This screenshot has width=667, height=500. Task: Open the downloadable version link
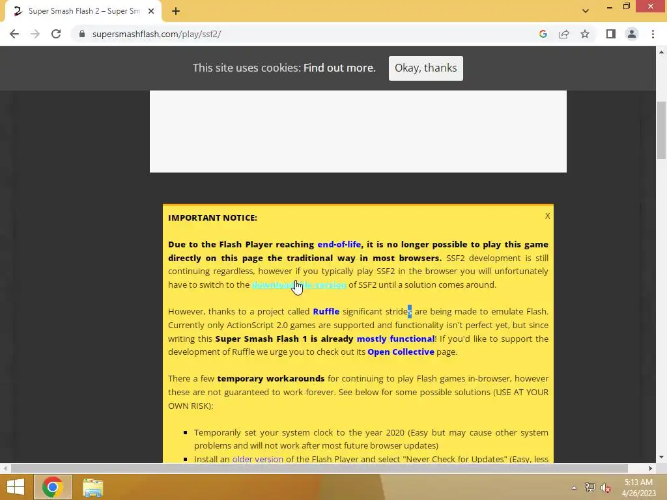click(x=299, y=285)
